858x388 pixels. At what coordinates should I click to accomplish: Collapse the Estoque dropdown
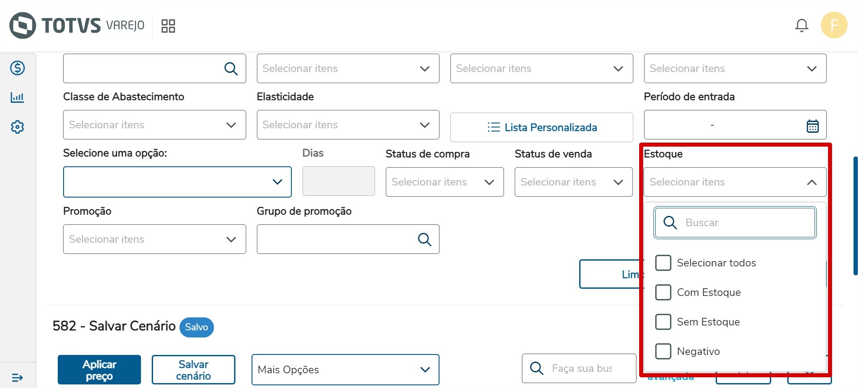click(811, 182)
